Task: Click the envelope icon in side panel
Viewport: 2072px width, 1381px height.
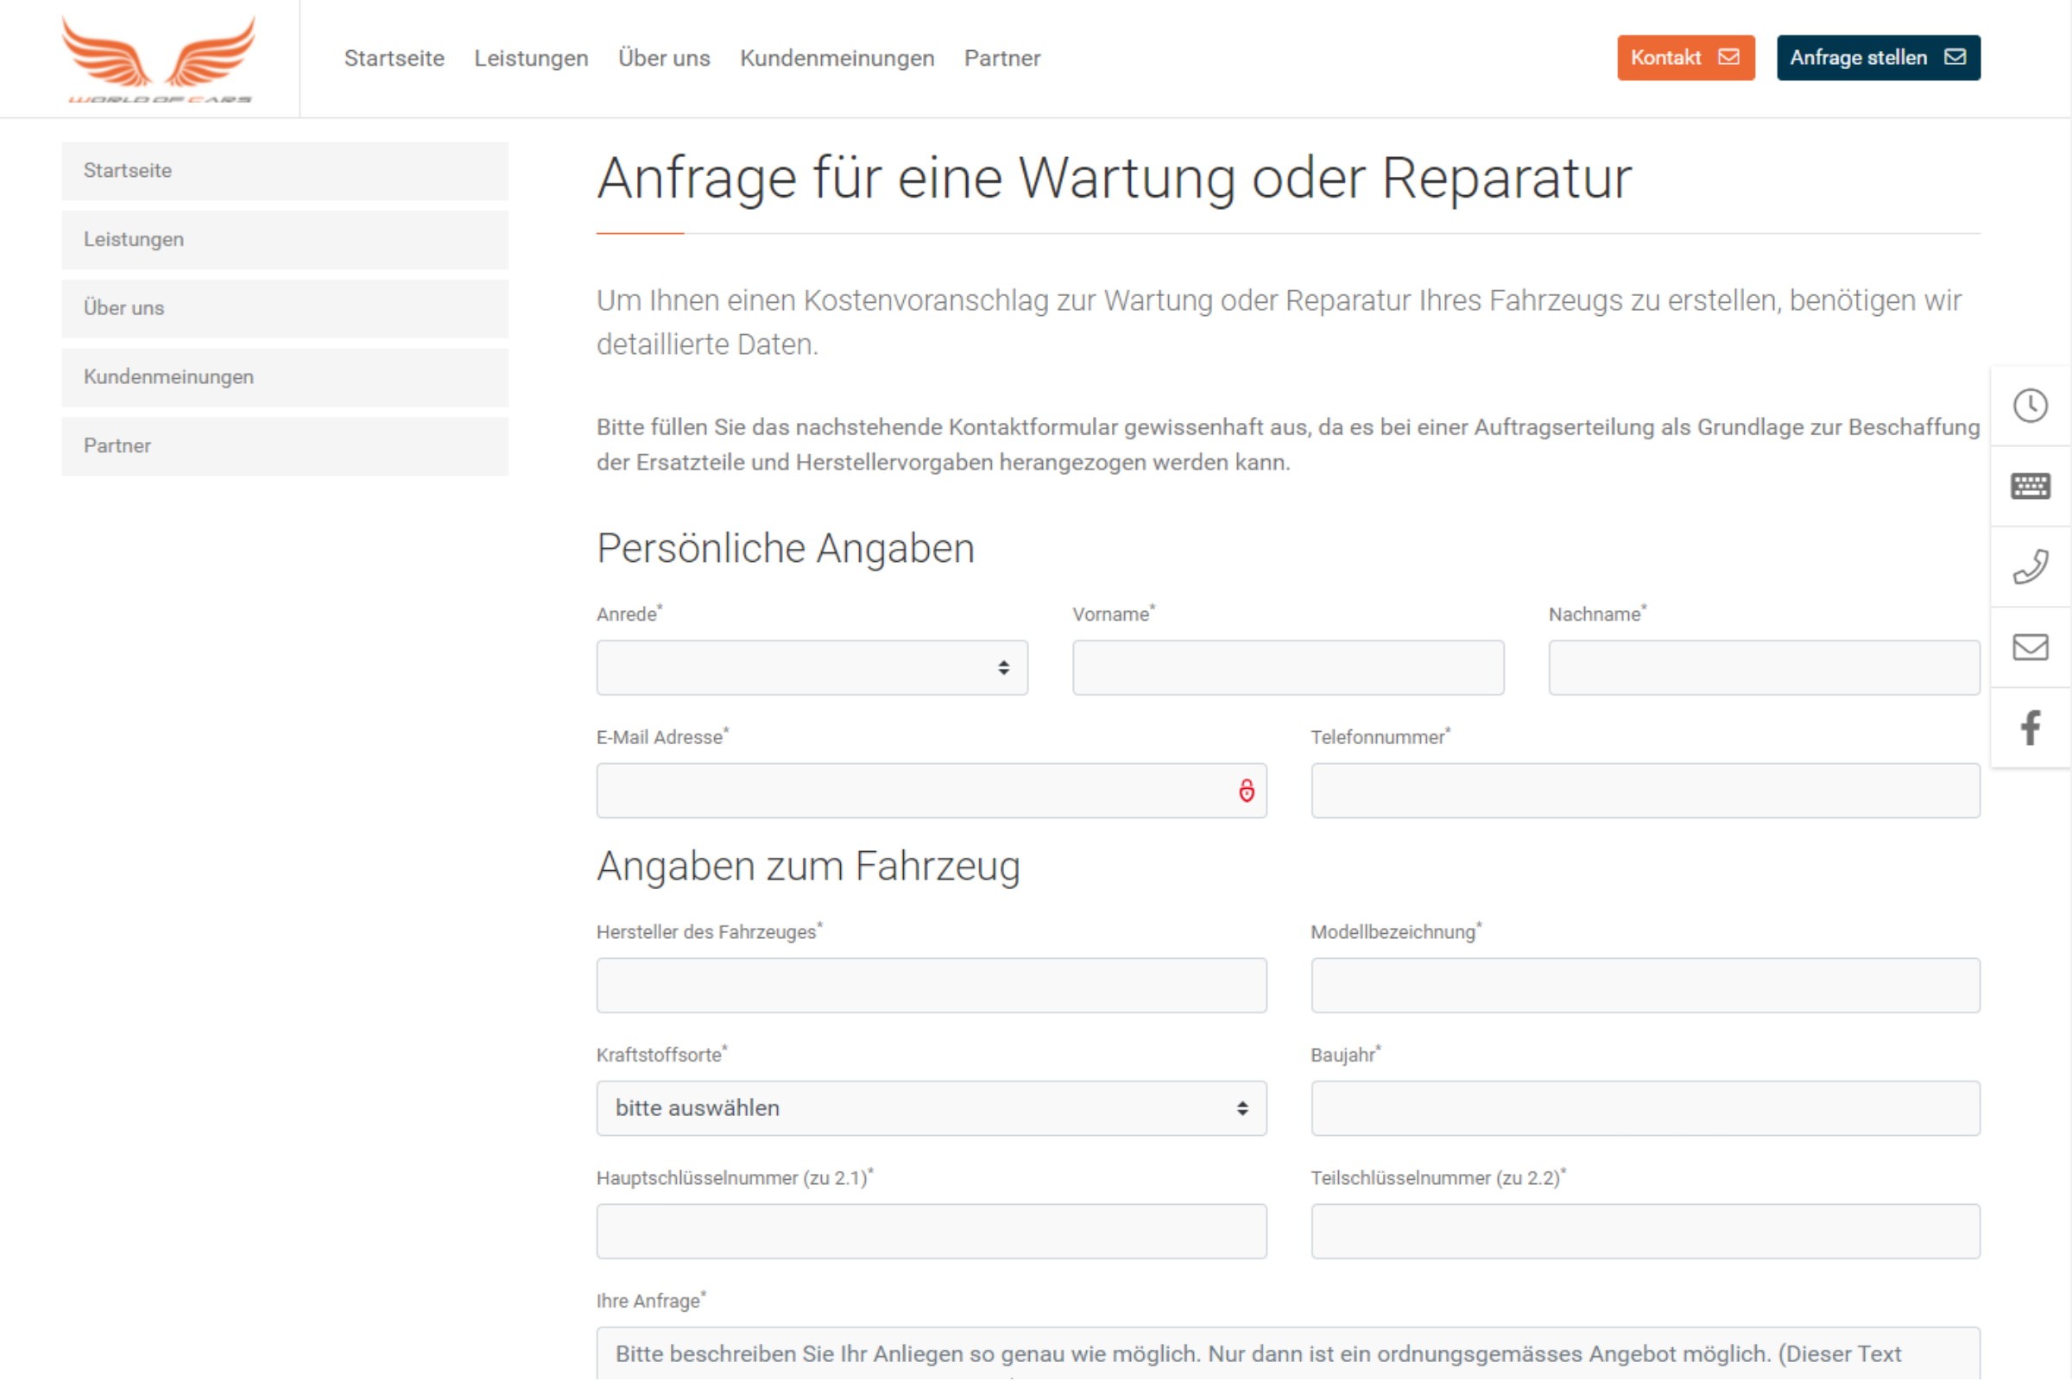Action: (x=2030, y=647)
